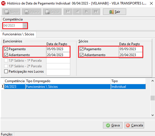Click Funcionários Pagamento date field 05/05/2023
The height and width of the screenshot is (136, 155).
(58, 49)
